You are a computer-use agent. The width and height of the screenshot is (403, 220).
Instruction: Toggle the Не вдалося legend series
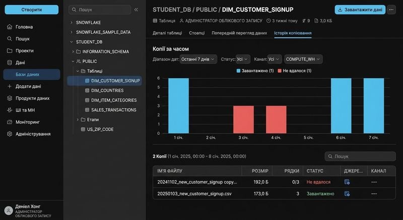pos(295,71)
